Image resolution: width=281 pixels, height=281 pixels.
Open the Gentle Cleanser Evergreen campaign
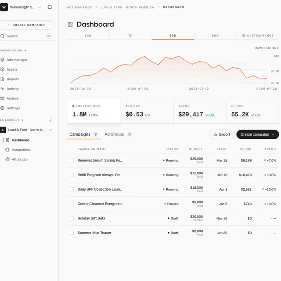(100, 204)
